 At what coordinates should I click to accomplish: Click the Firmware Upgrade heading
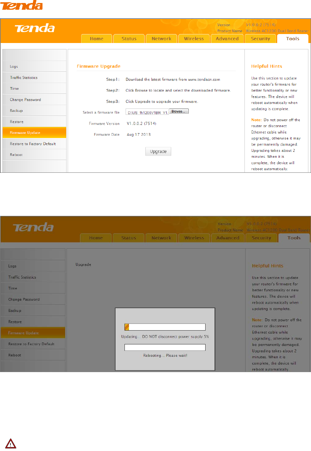pos(99,66)
